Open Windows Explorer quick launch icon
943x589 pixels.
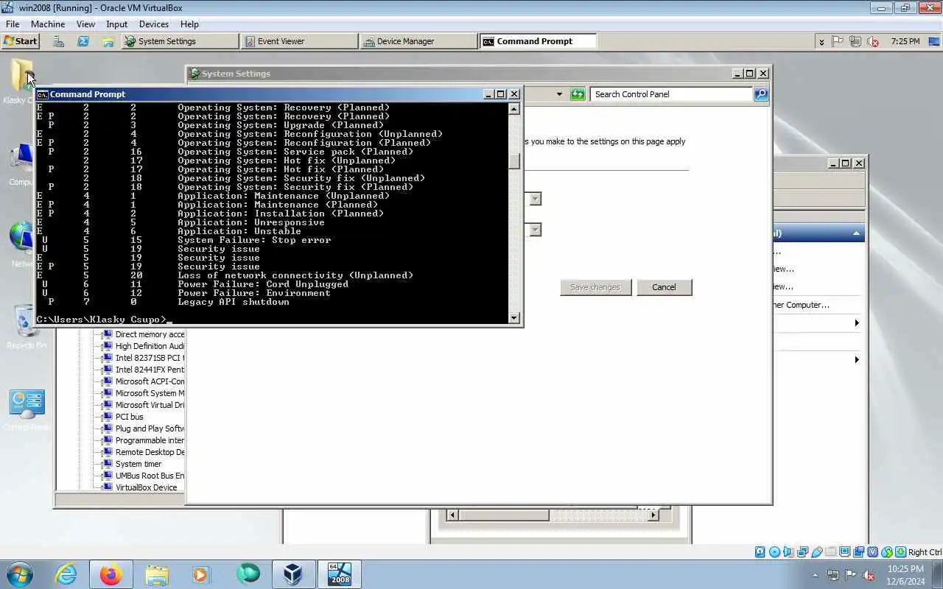click(x=108, y=41)
